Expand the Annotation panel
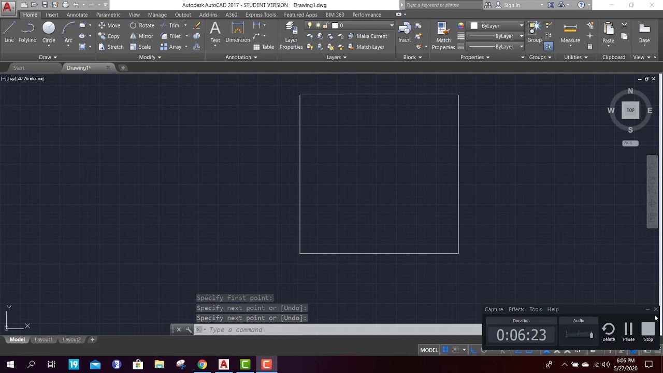 241,57
